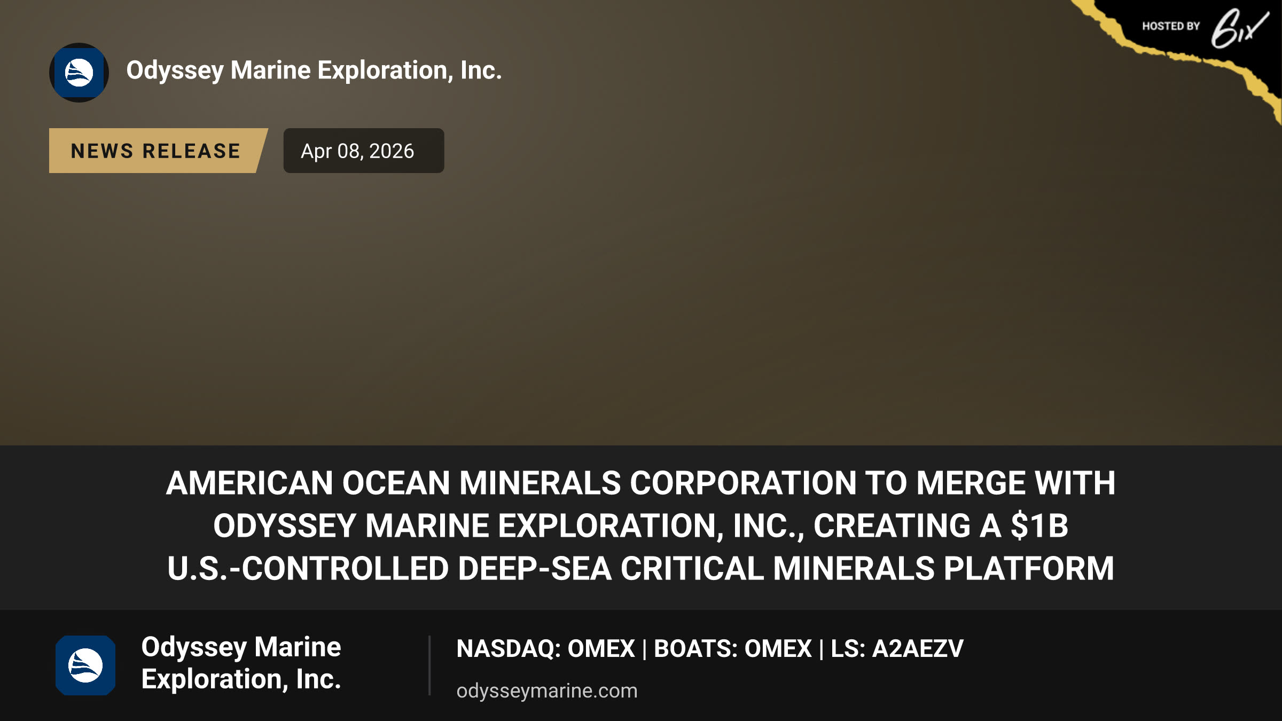Select the LS: A2AEZV ticker
This screenshot has width=1282, height=721.
coord(897,648)
